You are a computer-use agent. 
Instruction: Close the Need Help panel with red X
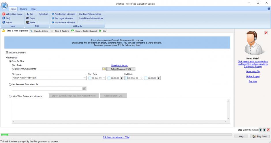tap(266, 33)
